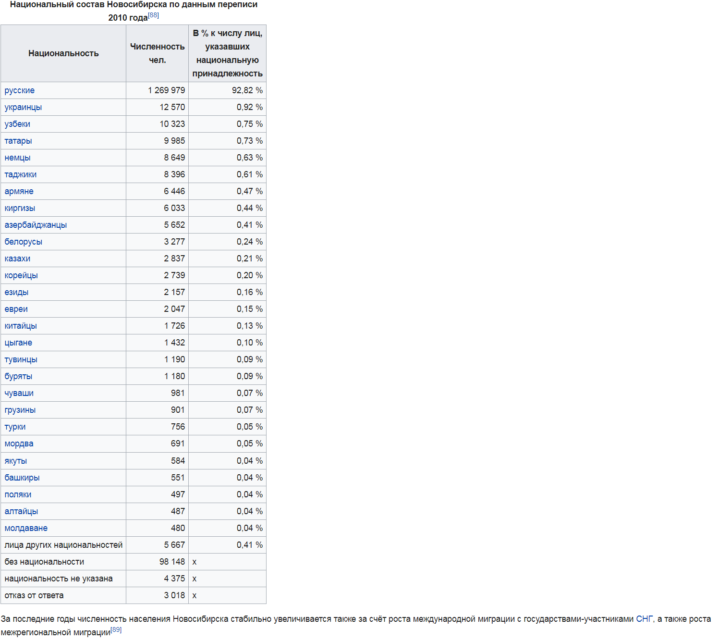Open the таджики link
The image size is (718, 641).
tap(20, 174)
